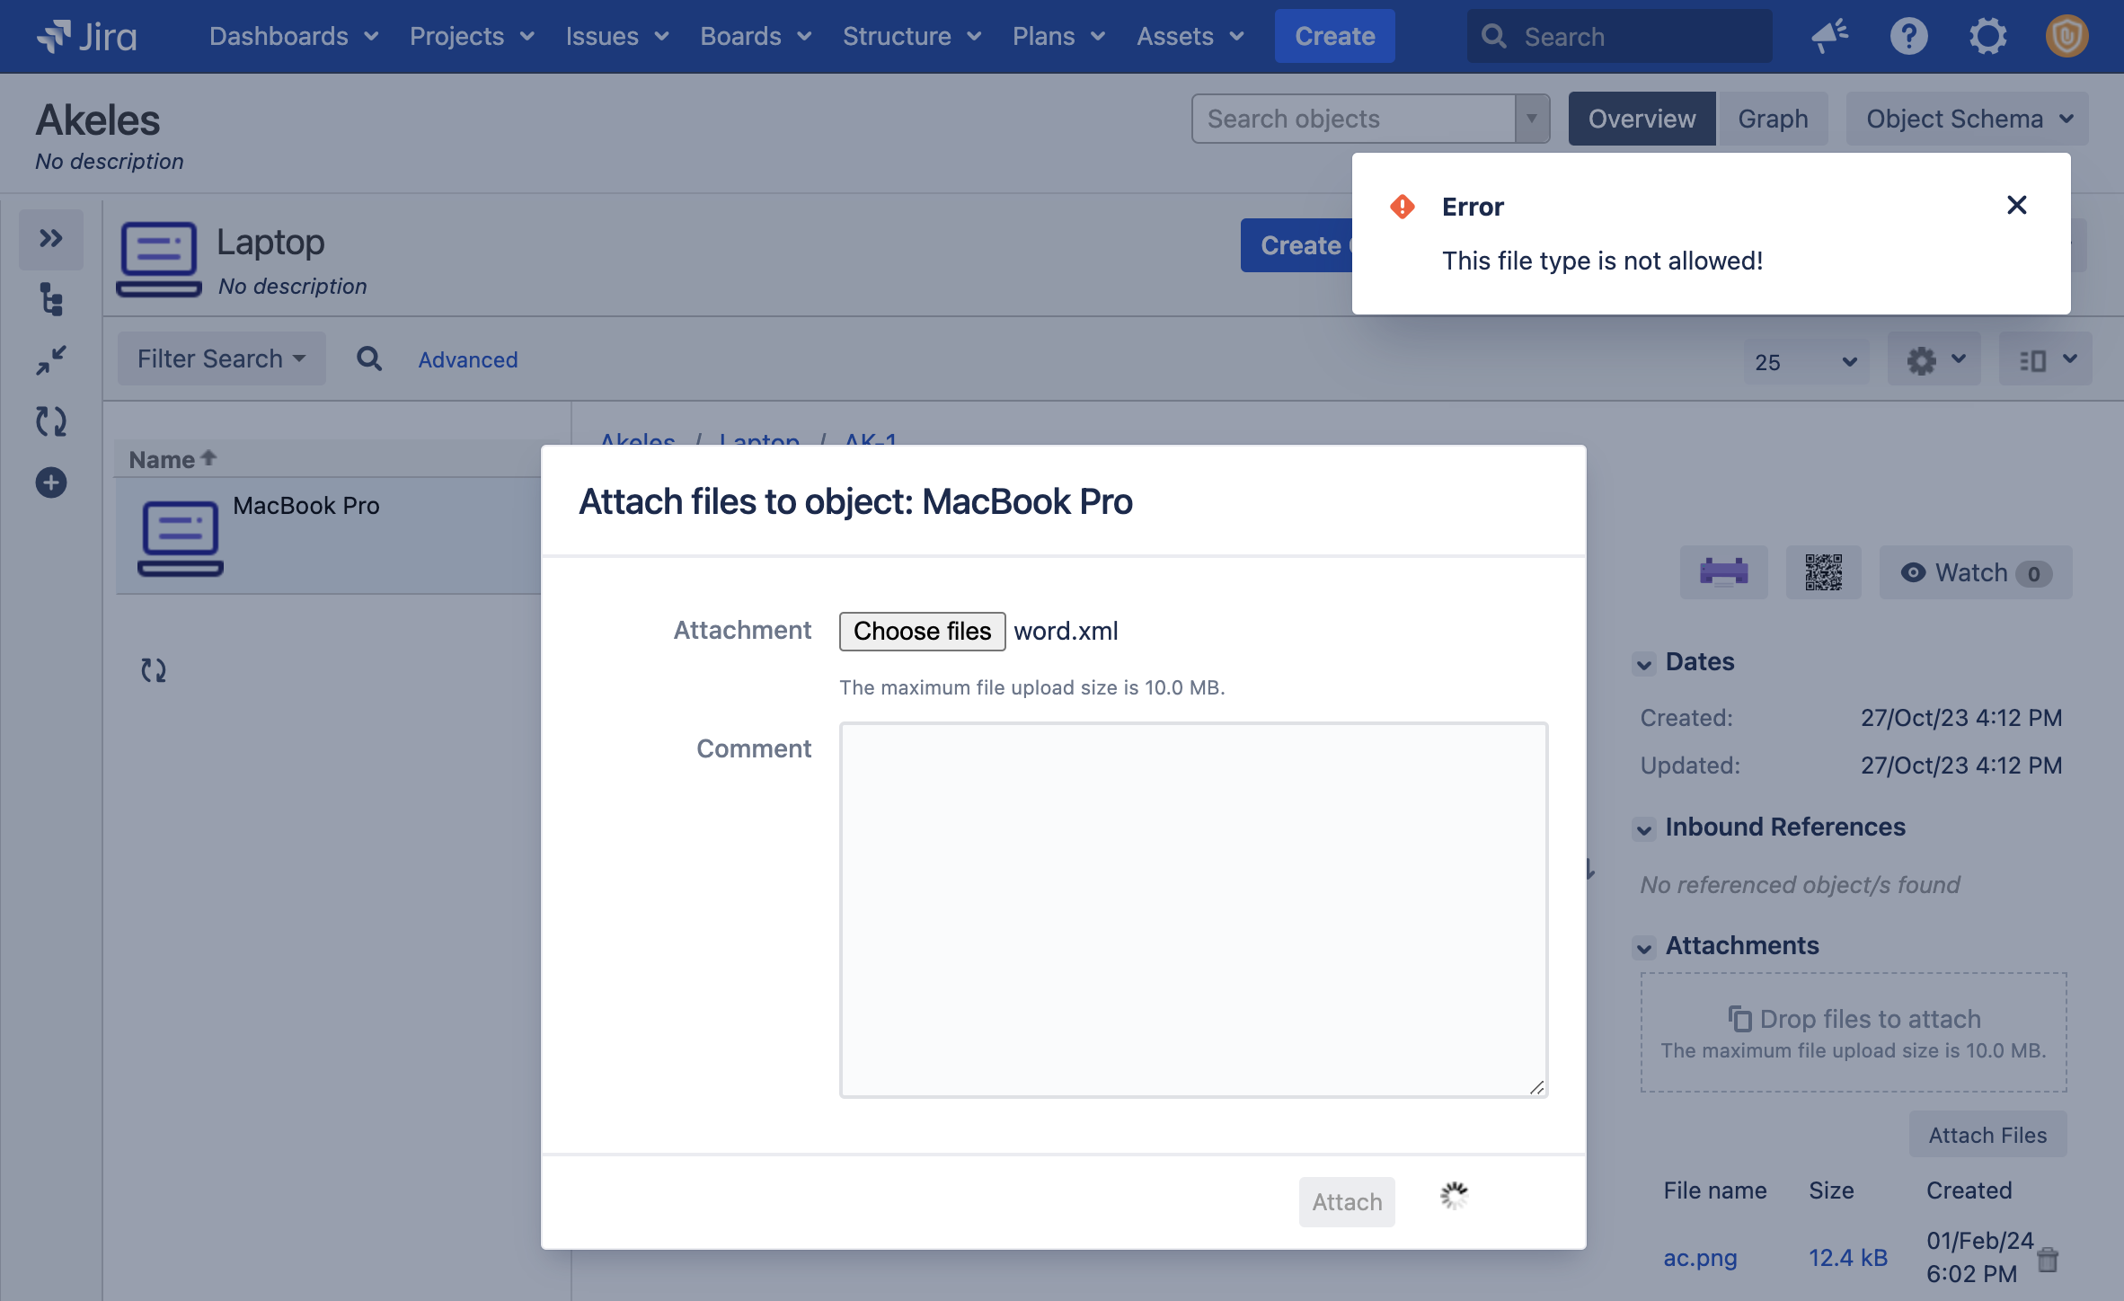This screenshot has width=2124, height=1301.
Task: Click the Attach Files button
Action: (x=1987, y=1134)
